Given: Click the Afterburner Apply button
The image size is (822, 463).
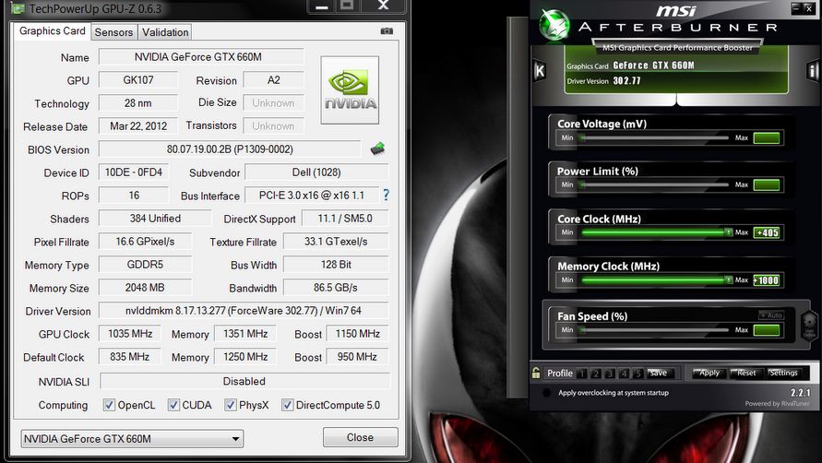Looking at the screenshot, I should [x=709, y=373].
